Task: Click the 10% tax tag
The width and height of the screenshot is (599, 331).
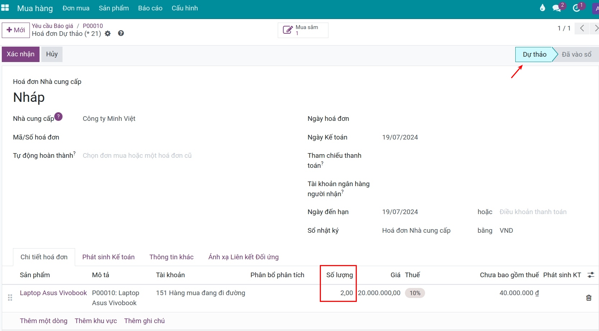Action: click(415, 293)
